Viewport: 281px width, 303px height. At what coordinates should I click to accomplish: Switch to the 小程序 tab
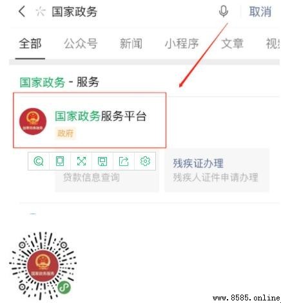tap(182, 44)
